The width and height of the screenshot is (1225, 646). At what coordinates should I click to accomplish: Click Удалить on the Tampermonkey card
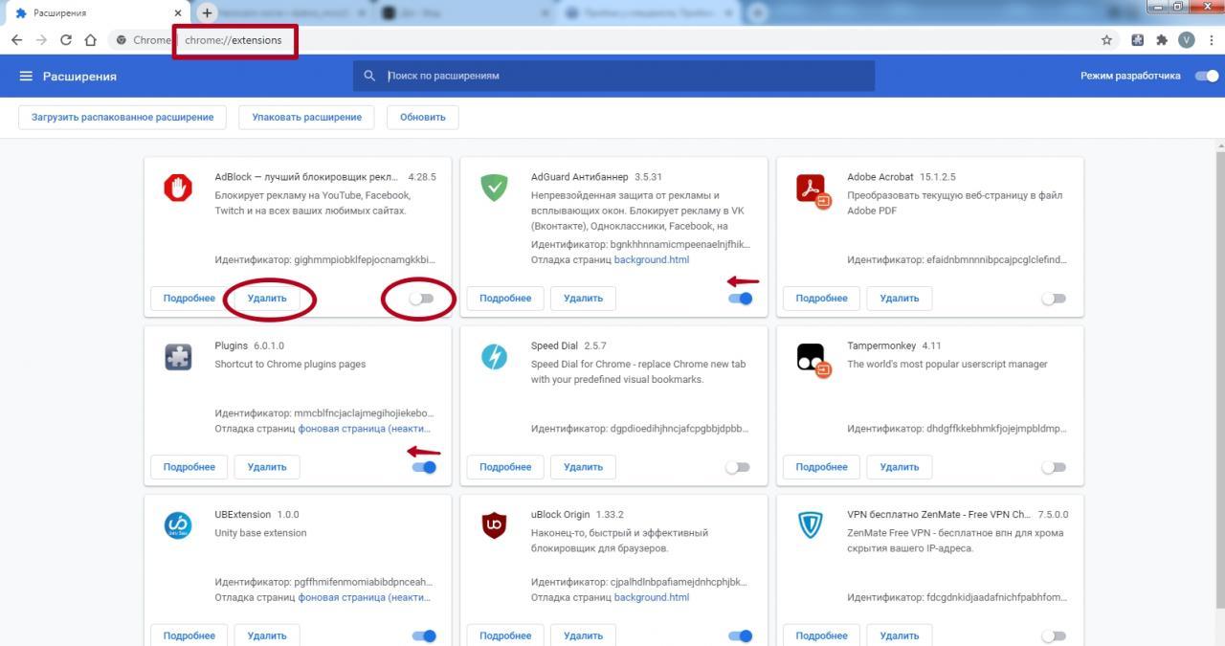(900, 467)
